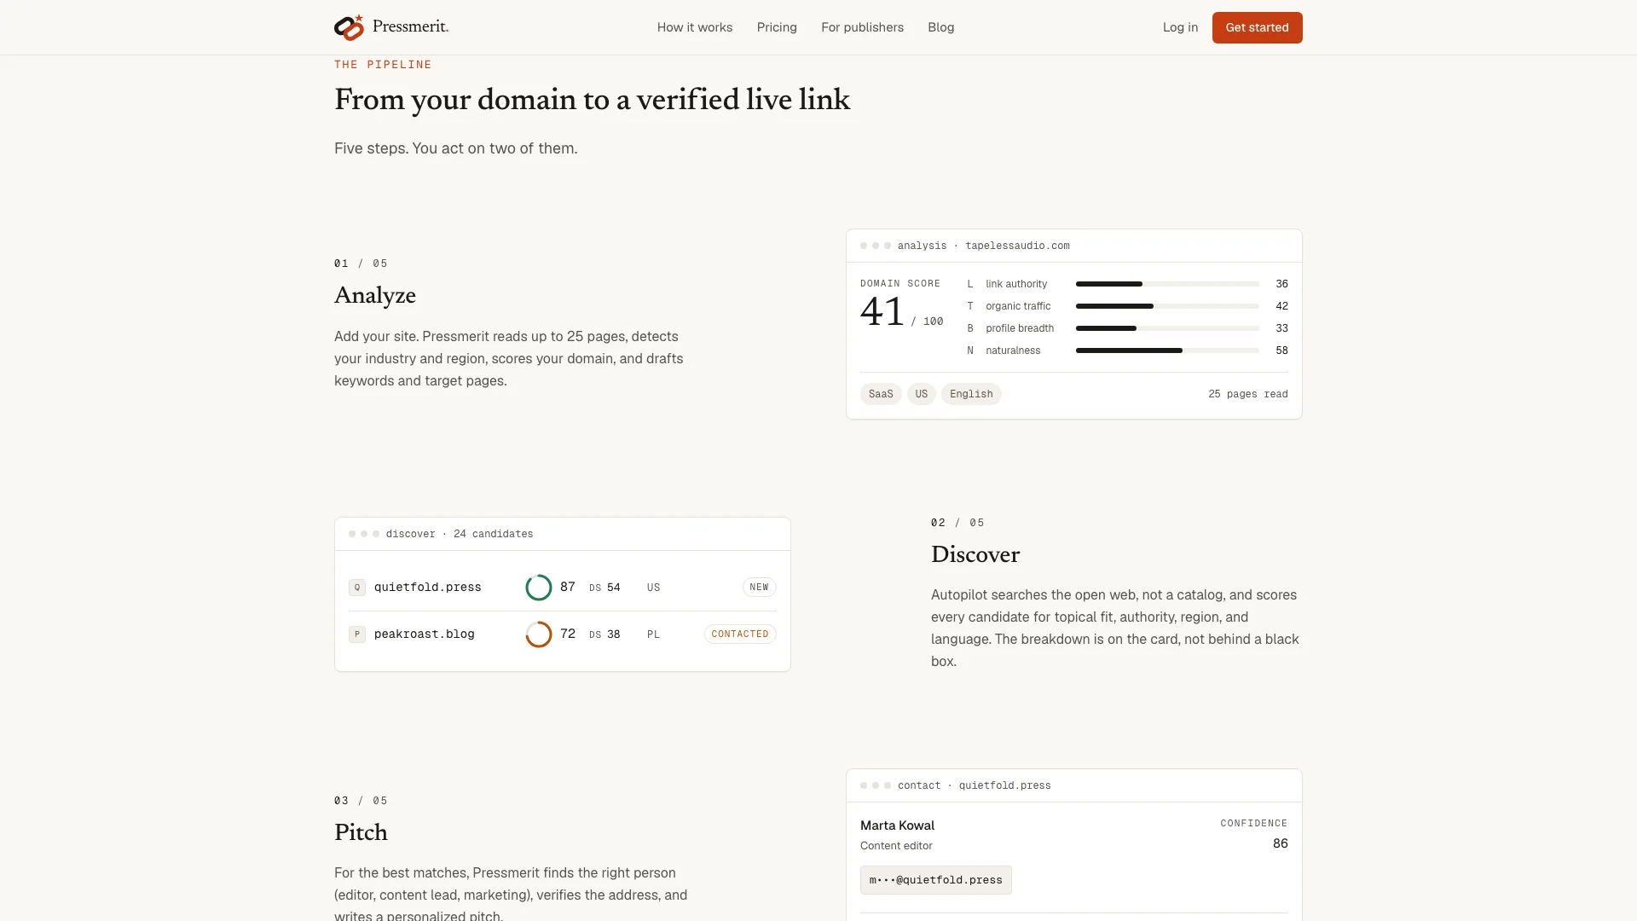Screen dimensions: 1637x921
Task: Click the US tag chip
Action: click(922, 394)
